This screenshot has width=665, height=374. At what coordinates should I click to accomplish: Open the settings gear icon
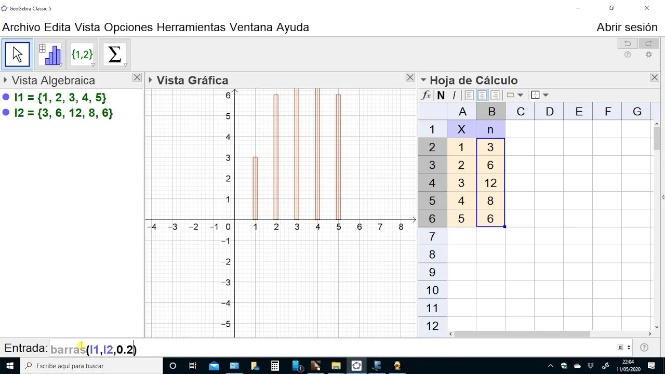[x=648, y=55]
